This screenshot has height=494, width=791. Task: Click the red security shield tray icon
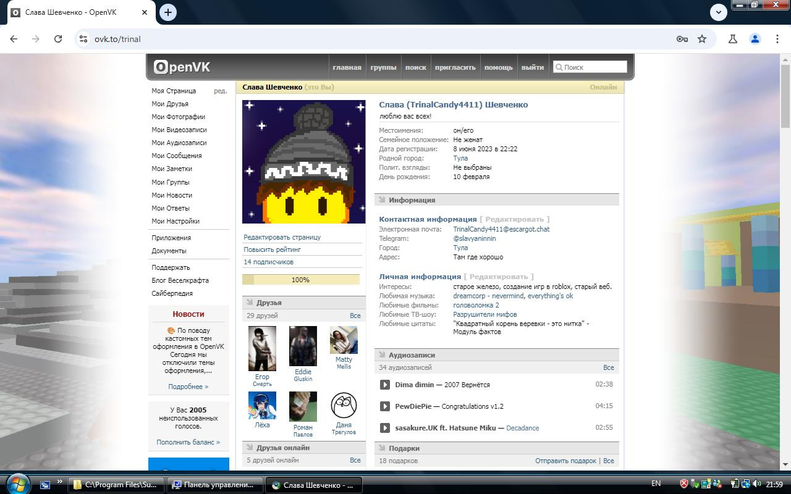(684, 484)
